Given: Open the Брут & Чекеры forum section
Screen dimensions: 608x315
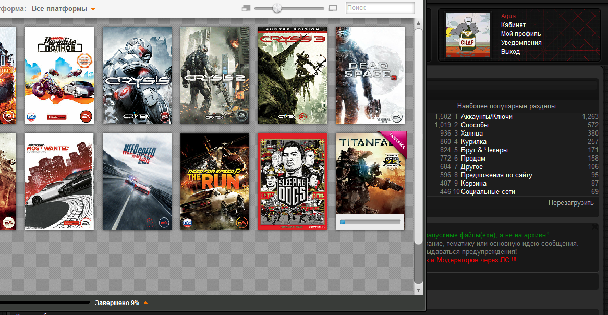Looking at the screenshot, I should [484, 150].
